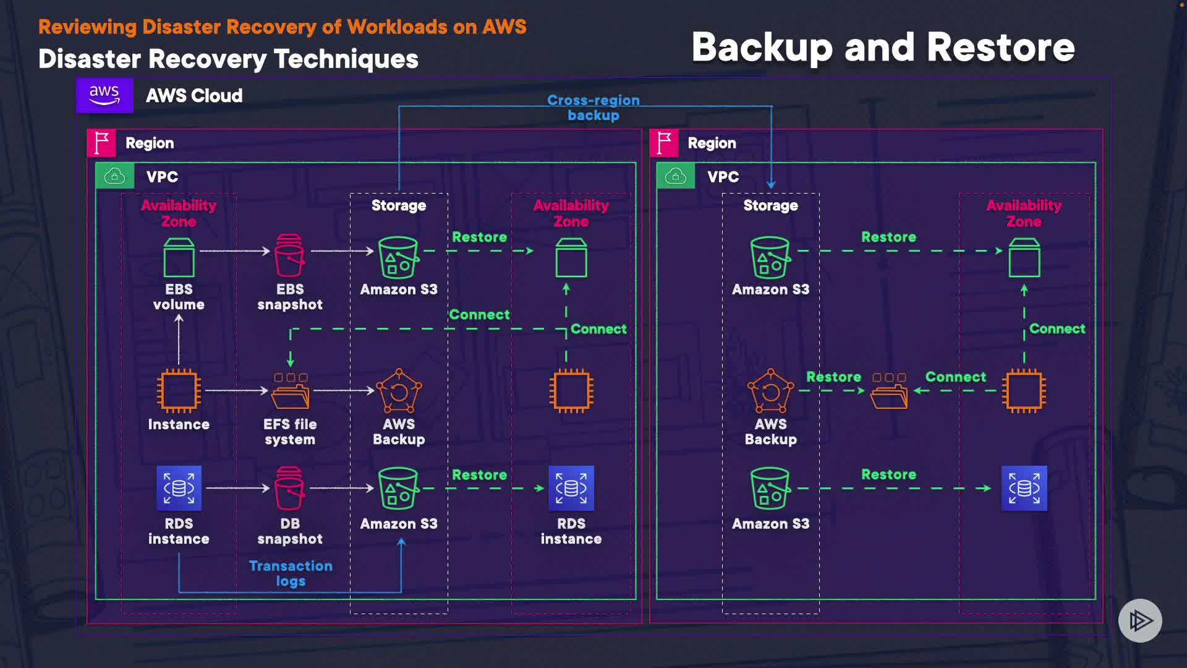Click the restored RDS icon in right region
This screenshot has height=668, width=1187.
point(1024,488)
